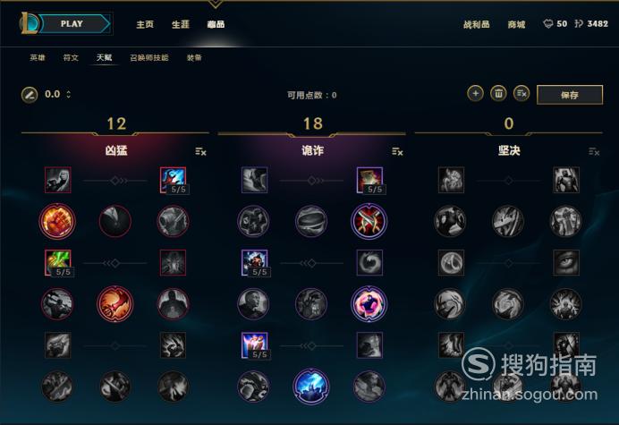Click the pencil rename icon beside 0.0
Screen dimensions: 619x425
click(x=30, y=95)
